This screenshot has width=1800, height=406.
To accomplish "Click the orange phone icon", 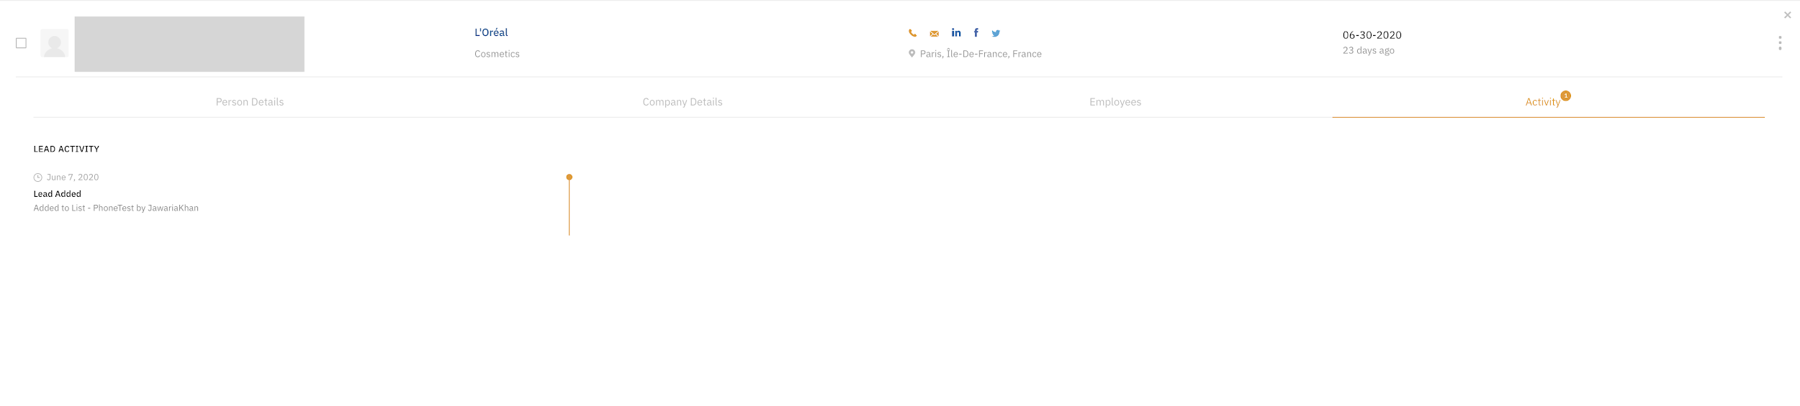I will [x=912, y=33].
